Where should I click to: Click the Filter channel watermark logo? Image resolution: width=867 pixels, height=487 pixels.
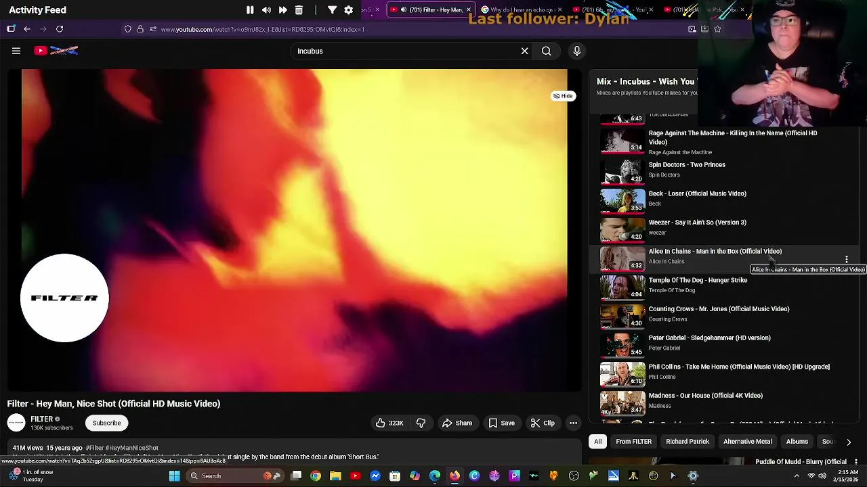(64, 298)
